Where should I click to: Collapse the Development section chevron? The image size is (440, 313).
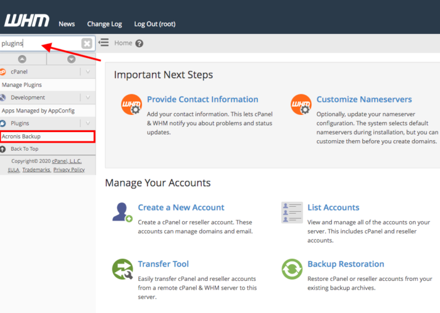point(88,97)
